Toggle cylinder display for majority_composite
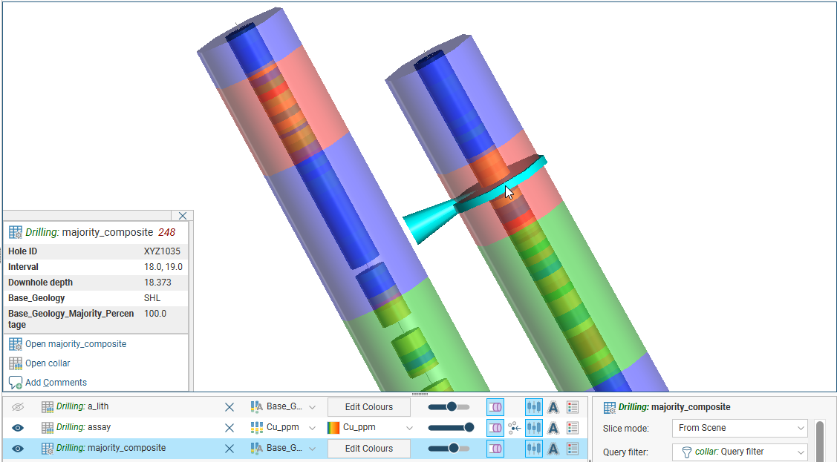 tap(495, 449)
